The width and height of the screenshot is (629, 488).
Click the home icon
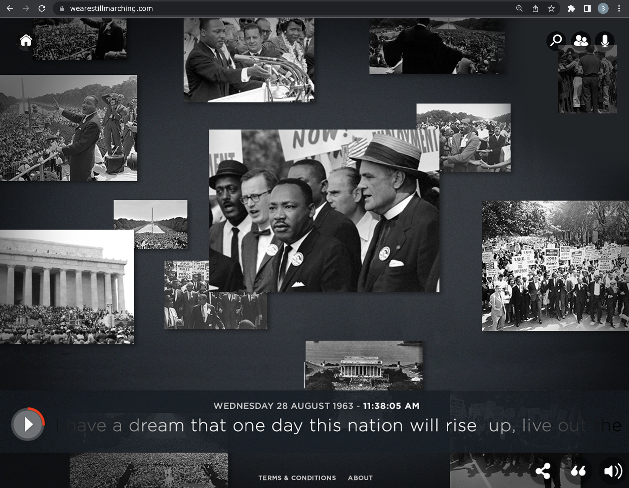coord(26,40)
